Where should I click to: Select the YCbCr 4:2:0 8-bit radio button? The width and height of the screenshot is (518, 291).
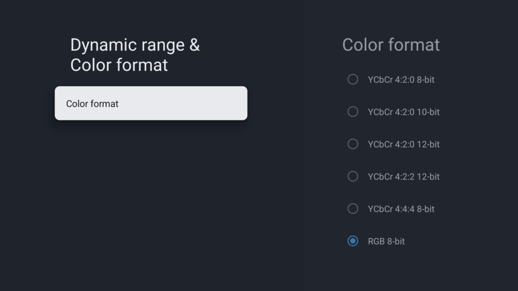(x=353, y=79)
